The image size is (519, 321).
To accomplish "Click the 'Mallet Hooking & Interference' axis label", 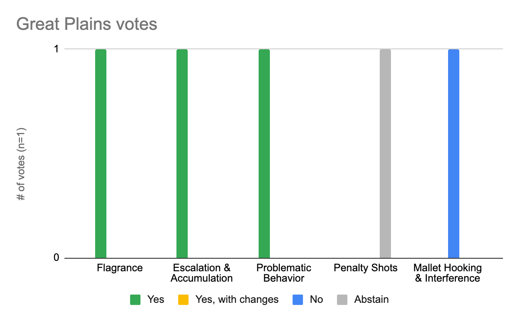I will coord(447,273).
